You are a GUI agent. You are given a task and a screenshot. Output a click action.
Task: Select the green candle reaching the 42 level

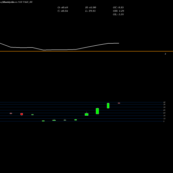108,106
